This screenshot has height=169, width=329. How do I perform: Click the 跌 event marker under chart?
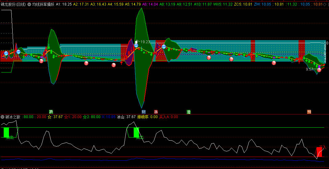(51, 112)
